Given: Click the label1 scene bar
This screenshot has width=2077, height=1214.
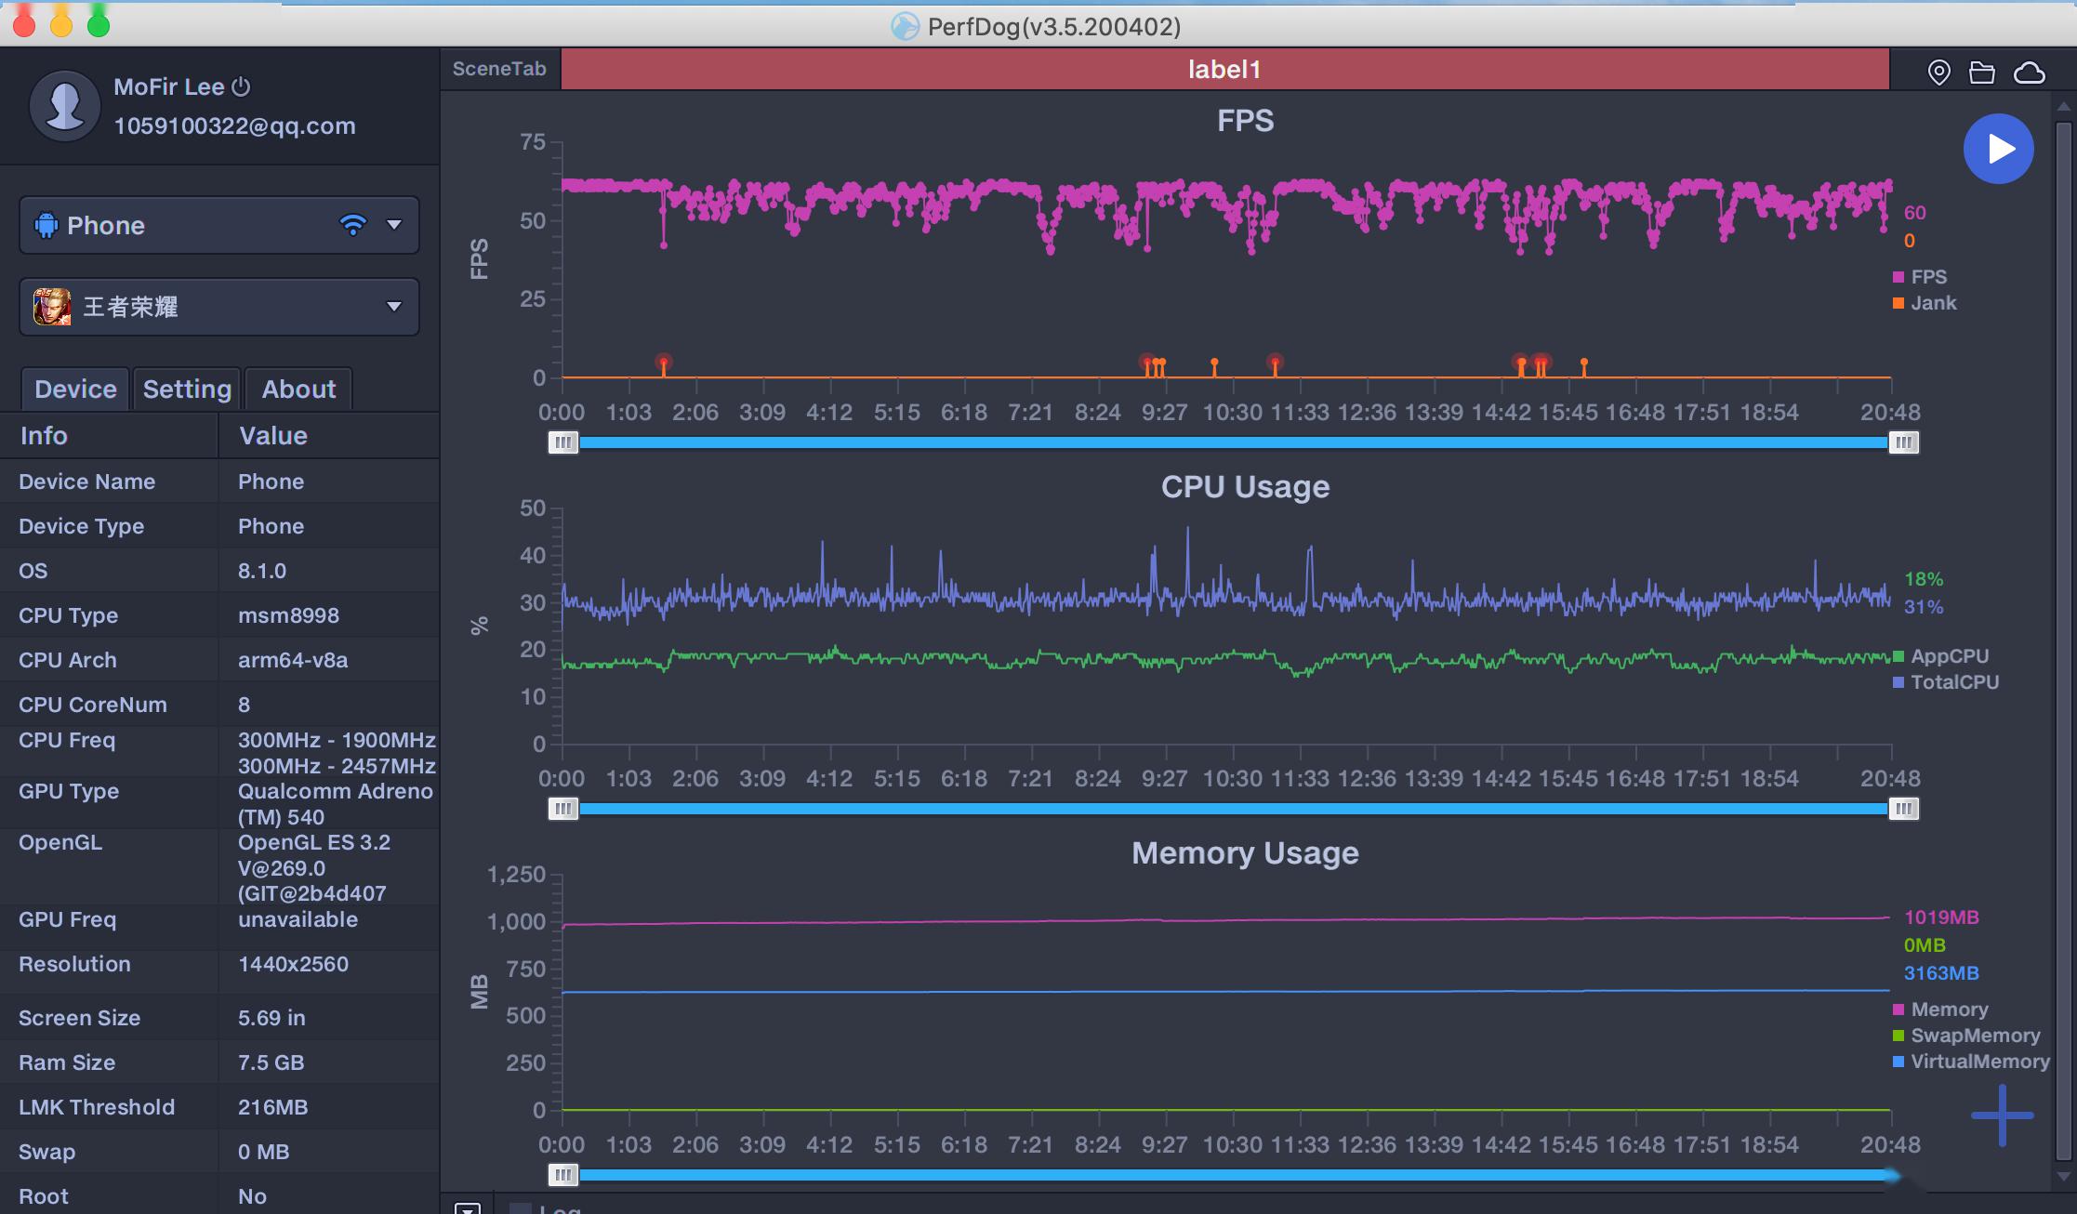Looking at the screenshot, I should (1224, 70).
